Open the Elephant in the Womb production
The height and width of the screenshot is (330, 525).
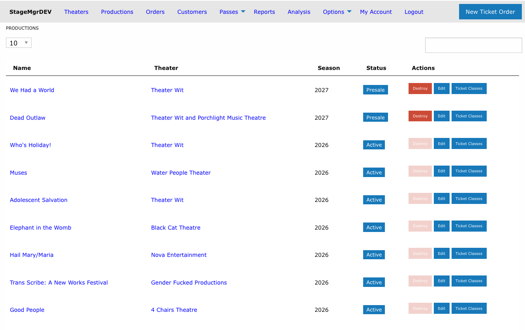click(41, 228)
